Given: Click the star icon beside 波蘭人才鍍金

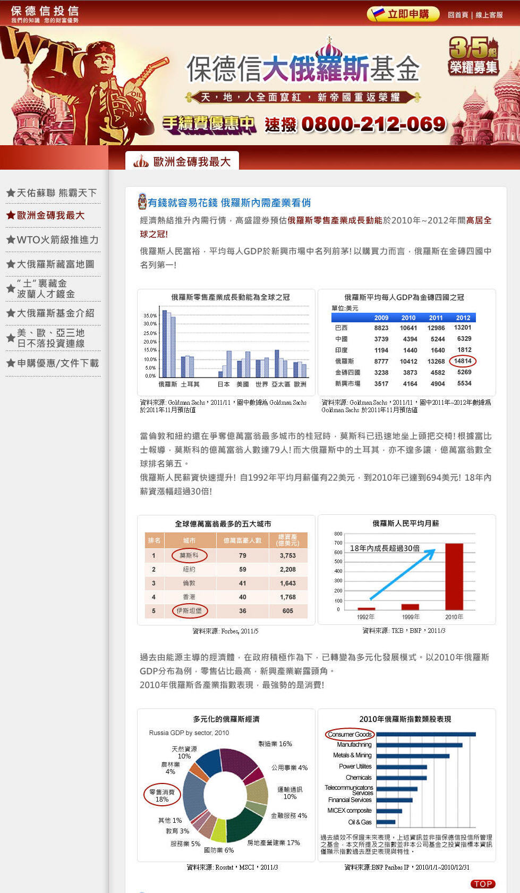Looking at the screenshot, I should click(x=11, y=288).
